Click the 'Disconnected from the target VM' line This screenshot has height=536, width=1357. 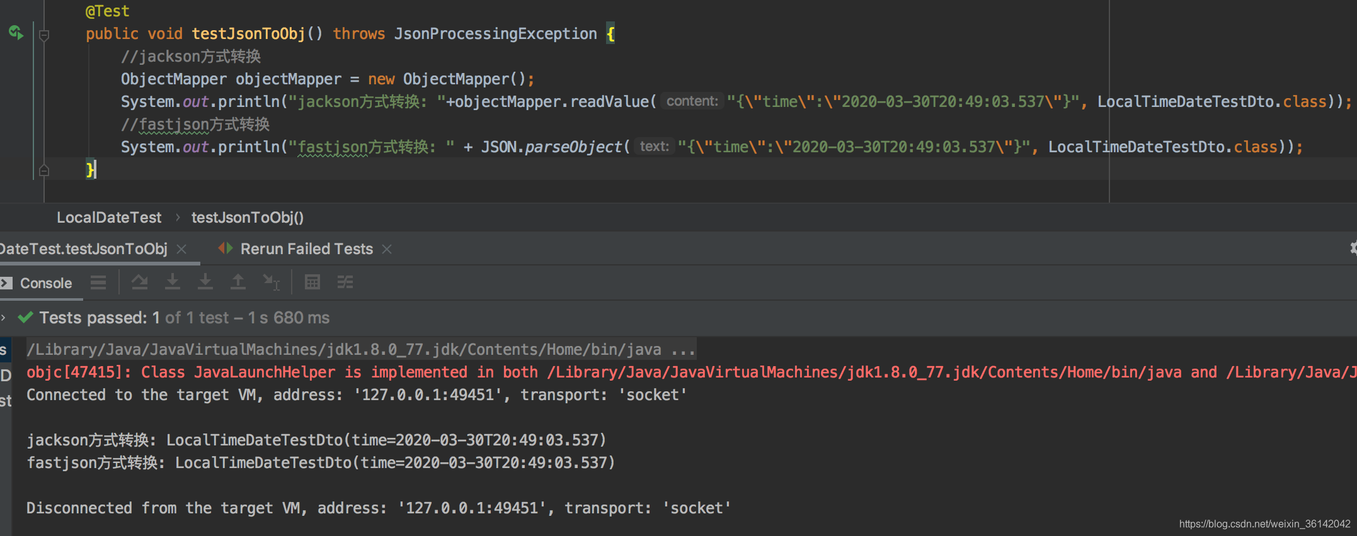pos(379,508)
